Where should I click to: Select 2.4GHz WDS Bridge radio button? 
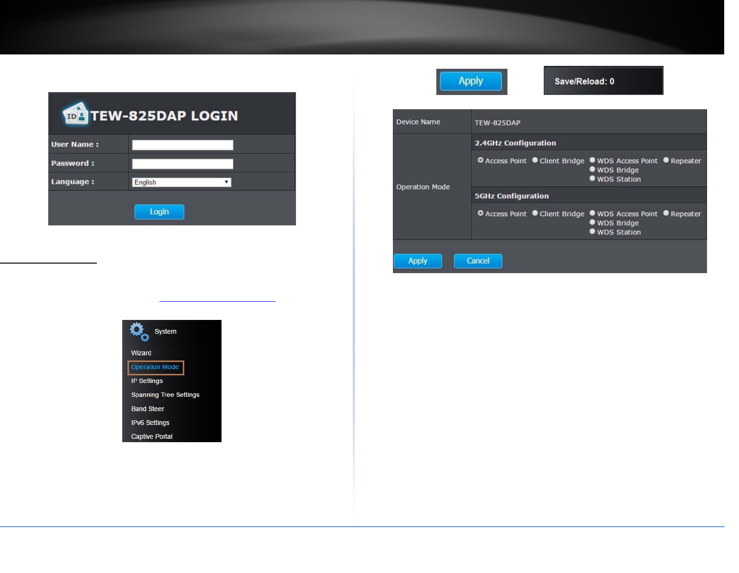pos(592,170)
